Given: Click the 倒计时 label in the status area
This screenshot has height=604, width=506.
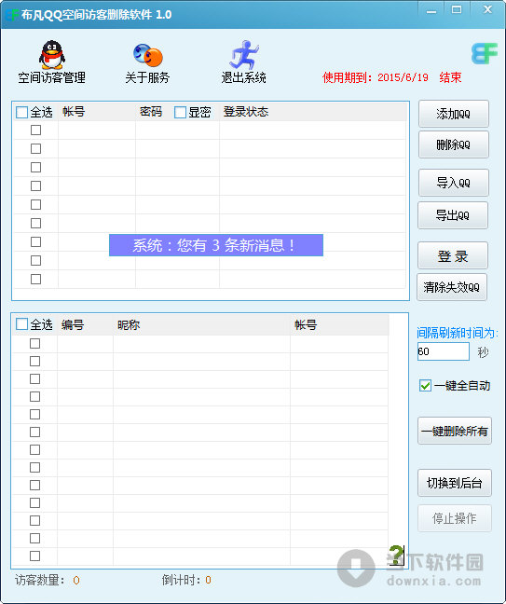Looking at the screenshot, I should coord(181,580).
